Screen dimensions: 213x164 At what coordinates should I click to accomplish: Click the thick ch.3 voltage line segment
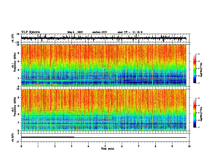tap(48, 137)
